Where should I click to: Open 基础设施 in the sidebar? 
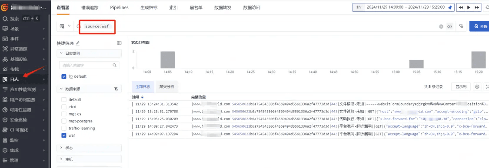[19, 59]
